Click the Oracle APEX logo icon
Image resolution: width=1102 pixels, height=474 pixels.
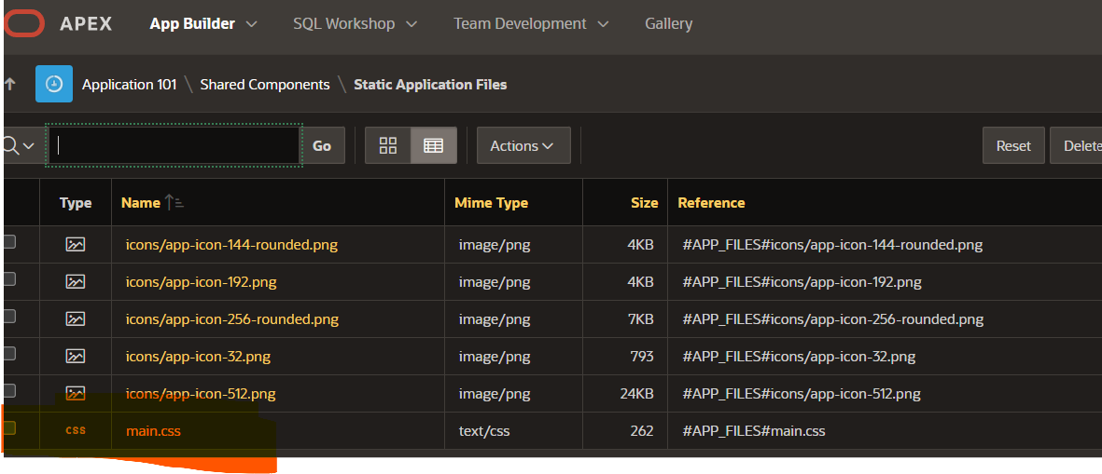[23, 24]
